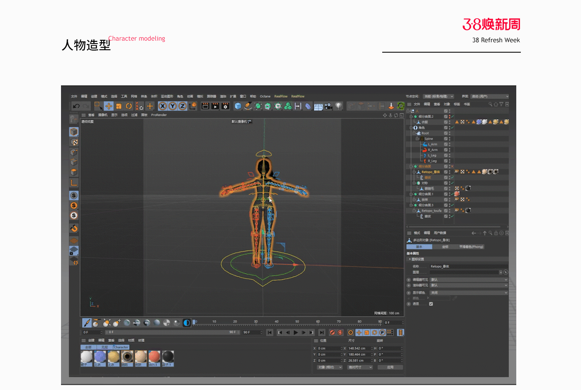This screenshot has height=390, width=581.
Task: Open the ProRender viewport menu
Action: tap(159, 115)
